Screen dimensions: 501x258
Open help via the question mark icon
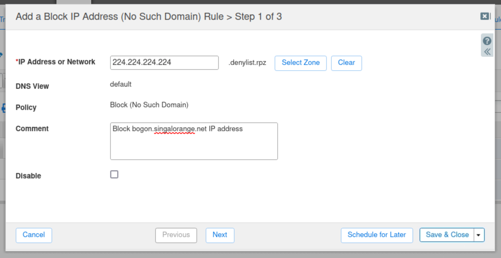(x=487, y=41)
